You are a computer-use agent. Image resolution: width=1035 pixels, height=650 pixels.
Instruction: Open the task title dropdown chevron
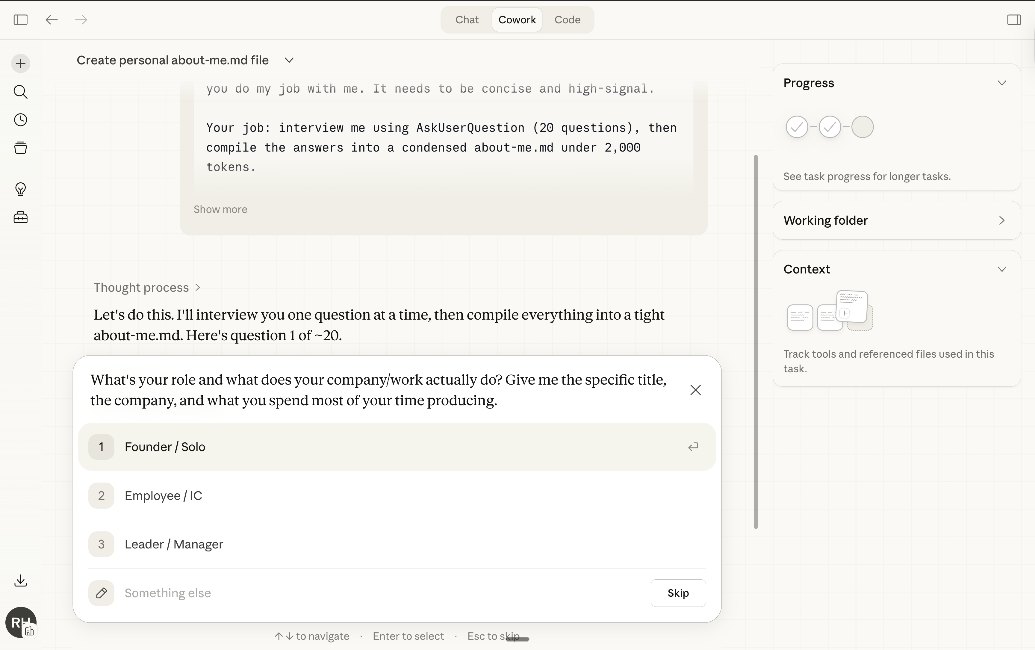289,60
